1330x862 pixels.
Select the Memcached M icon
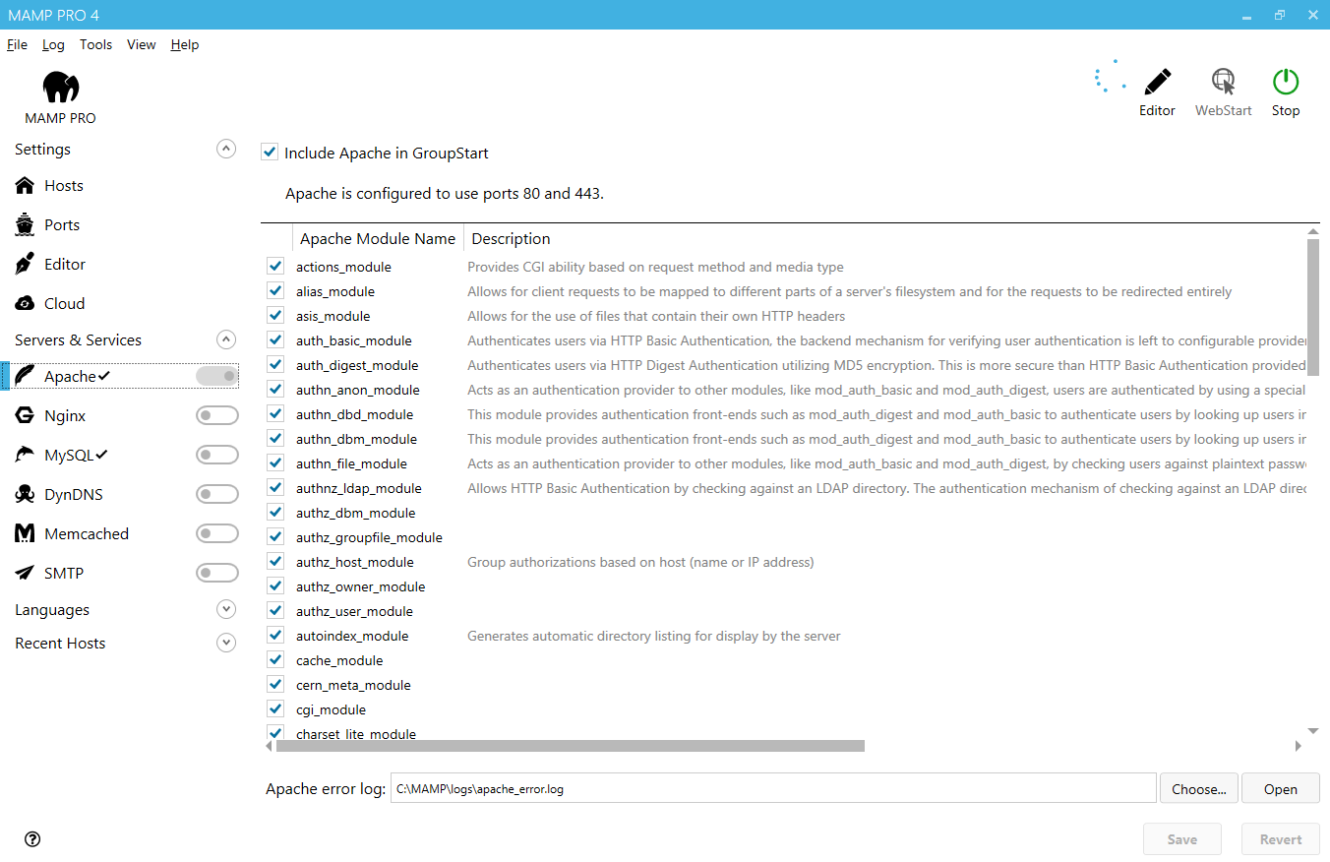coord(25,533)
